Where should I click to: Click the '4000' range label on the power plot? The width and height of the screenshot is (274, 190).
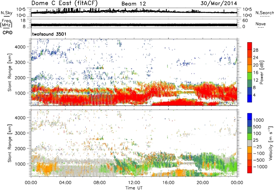[x=20, y=47]
